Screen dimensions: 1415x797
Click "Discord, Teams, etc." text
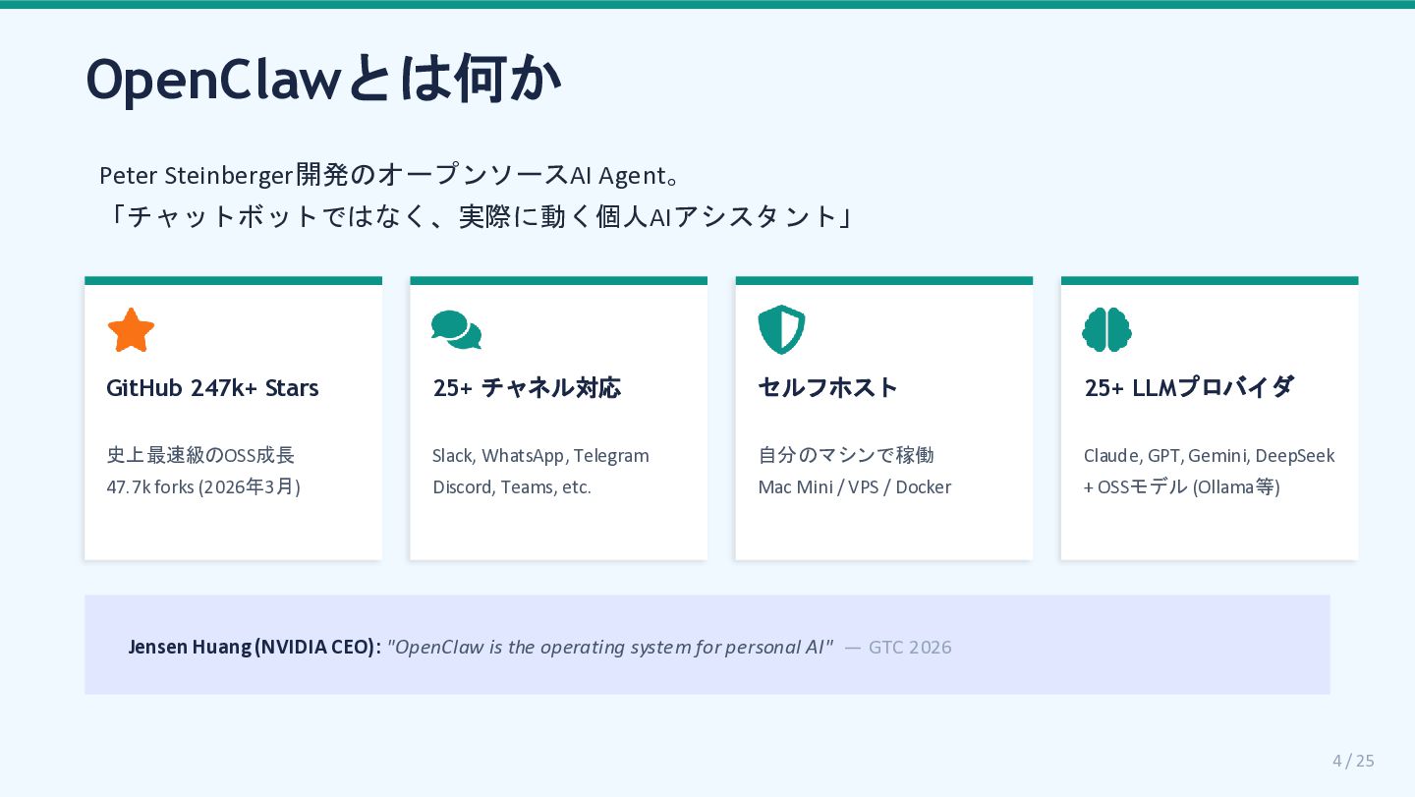[511, 487]
